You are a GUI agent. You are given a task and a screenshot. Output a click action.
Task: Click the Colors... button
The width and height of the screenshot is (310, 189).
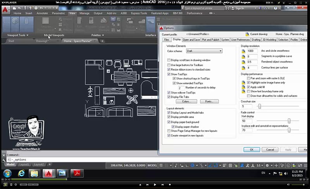tap(186, 101)
